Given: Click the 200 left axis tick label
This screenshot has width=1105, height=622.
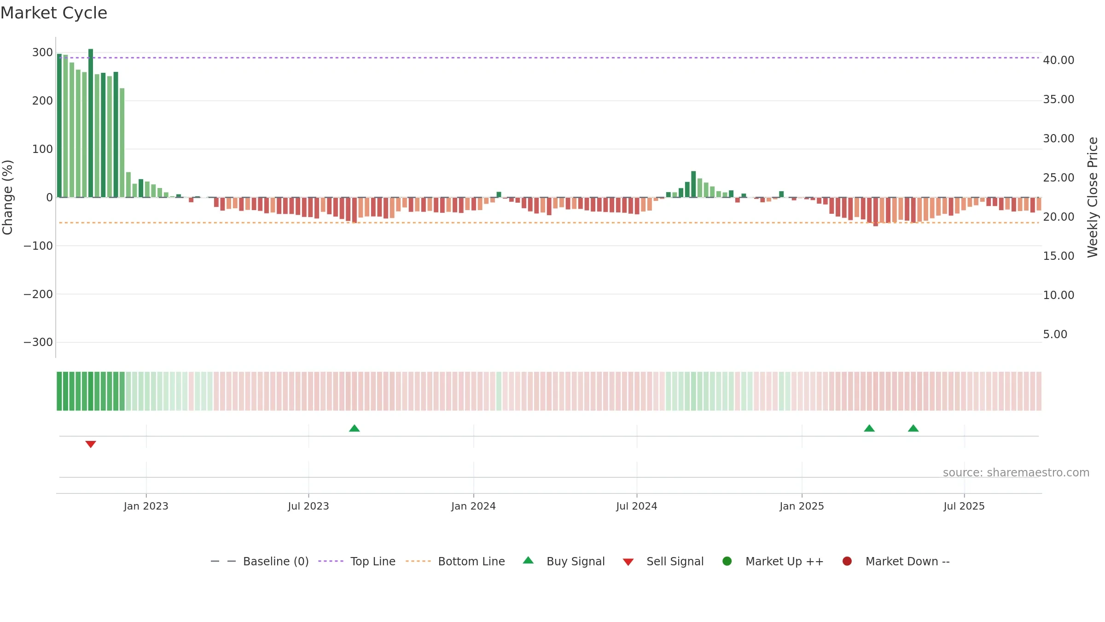Looking at the screenshot, I should click(x=42, y=101).
